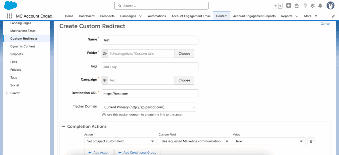Click the Folder path field
This screenshot has width=339, height=155.
coord(141,53)
